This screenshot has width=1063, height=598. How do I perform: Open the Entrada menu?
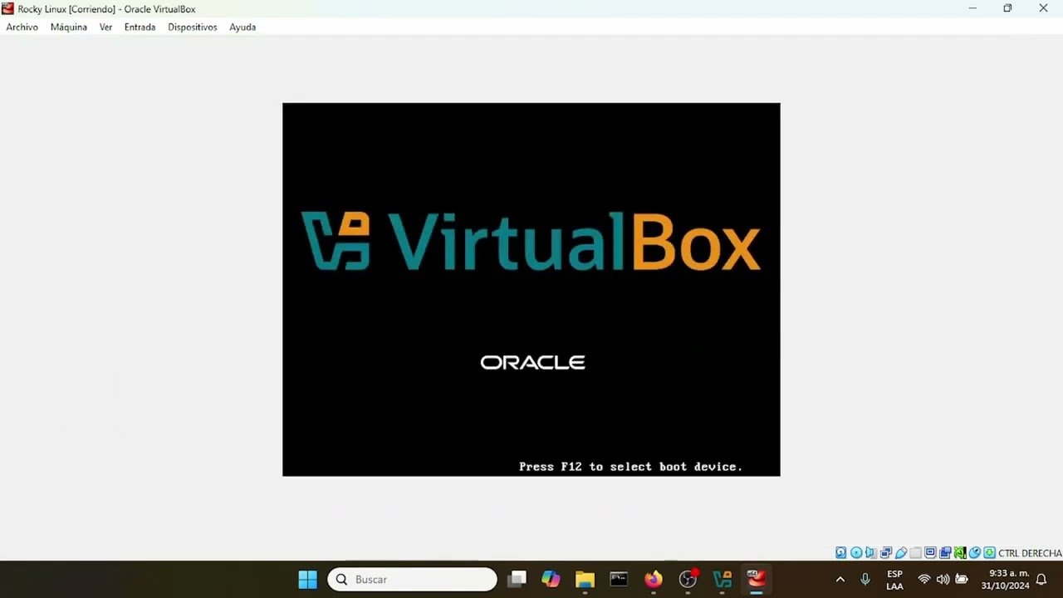(140, 27)
